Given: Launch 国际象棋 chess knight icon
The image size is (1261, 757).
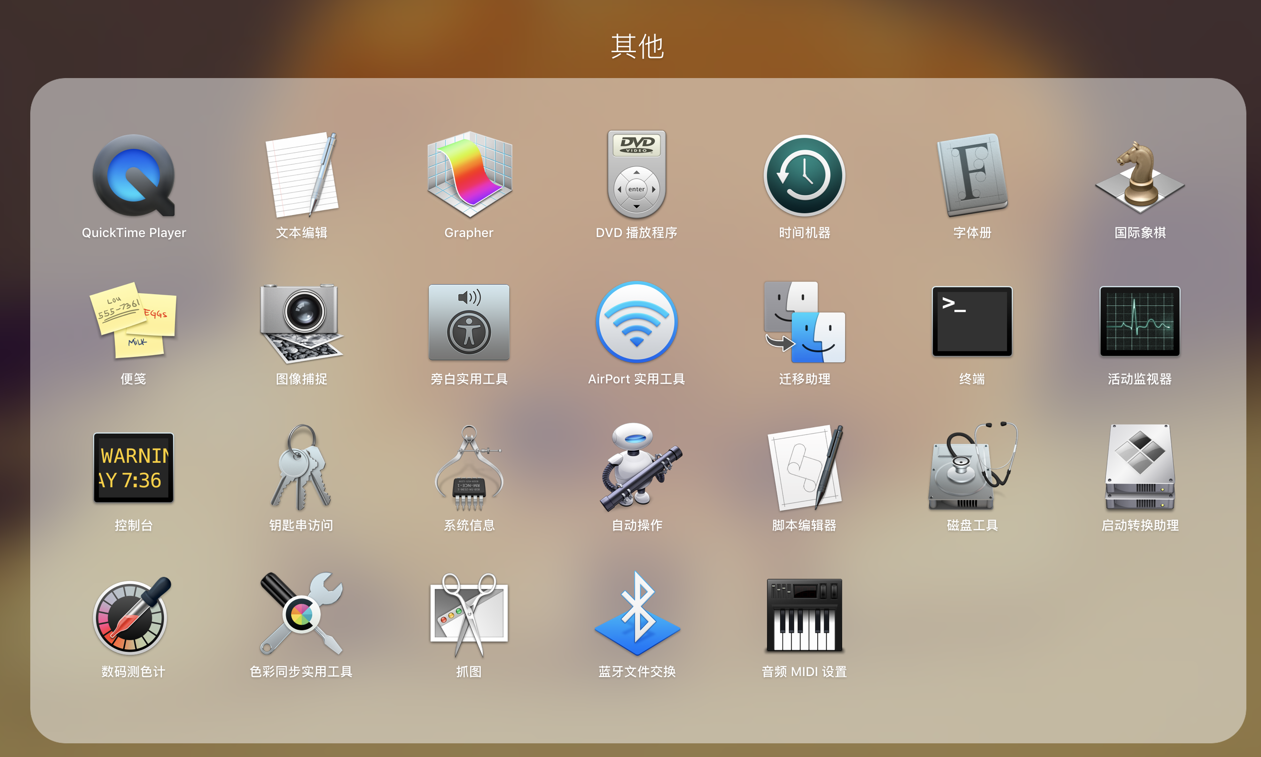Looking at the screenshot, I should (x=1140, y=177).
